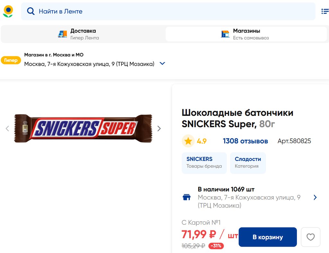
Task: Open SNICKERS brand products chip
Action: pyautogui.click(x=204, y=163)
